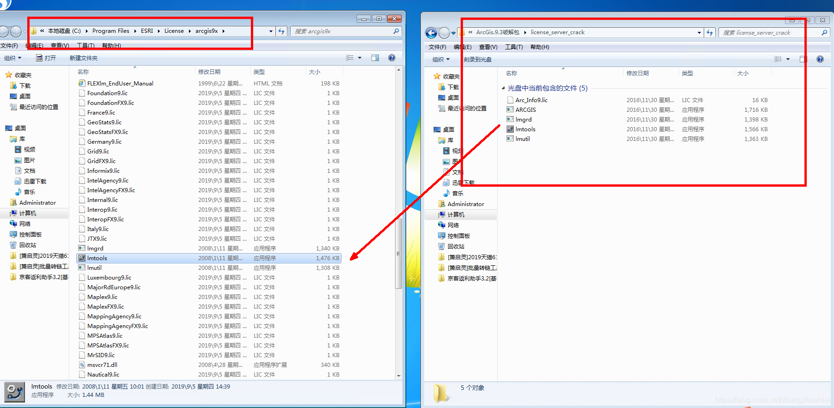Click refresh icon in license_server_crack address bar

click(x=710, y=32)
